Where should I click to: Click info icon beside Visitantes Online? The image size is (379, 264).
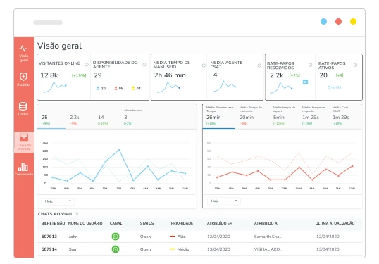[x=87, y=65]
